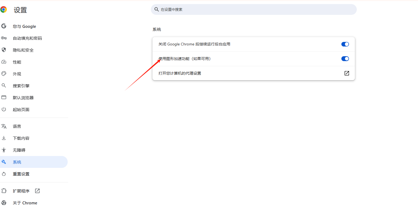Click 打开您计算机的代理设置 row text
The image size is (418, 216).
[x=180, y=73]
